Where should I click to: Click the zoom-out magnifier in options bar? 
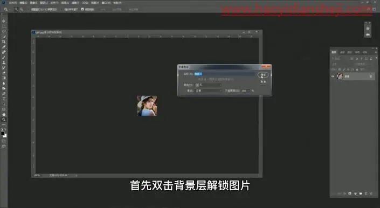(21, 10)
